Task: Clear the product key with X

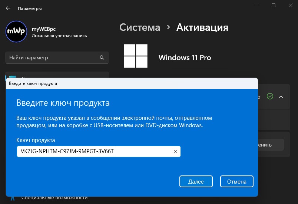Action: point(175,152)
